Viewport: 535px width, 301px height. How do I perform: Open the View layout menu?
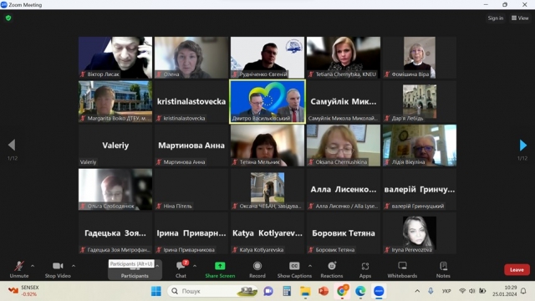(520, 18)
